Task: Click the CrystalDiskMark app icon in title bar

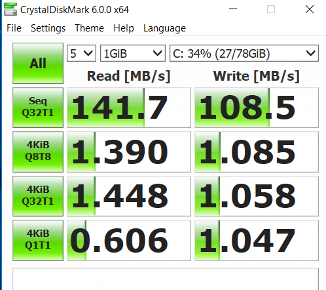Action: 10,9
